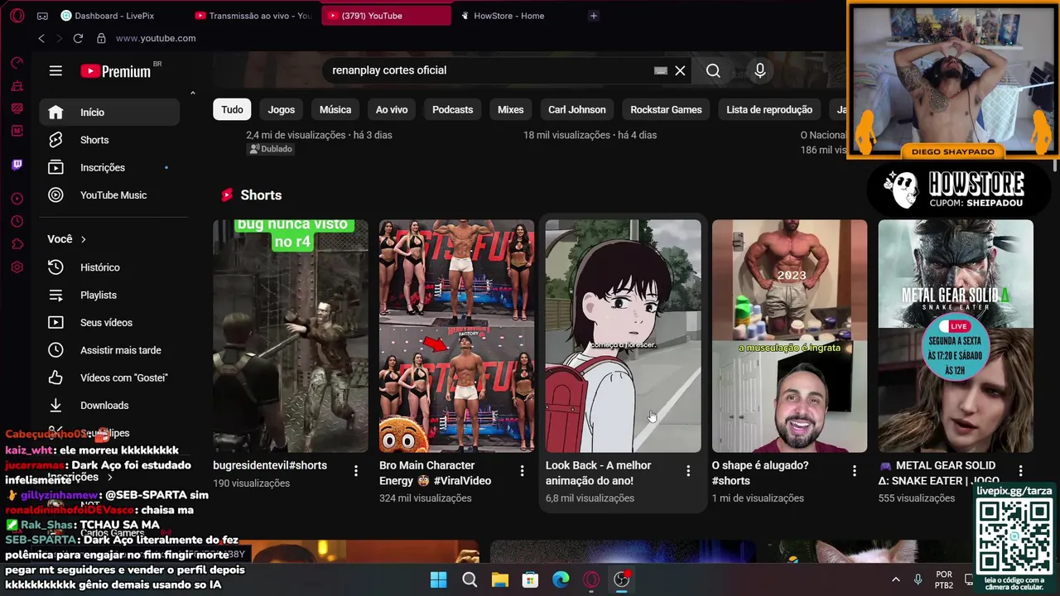The image size is (1060, 596).
Task: Open YouTube Music in sidebar
Action: (x=109, y=195)
